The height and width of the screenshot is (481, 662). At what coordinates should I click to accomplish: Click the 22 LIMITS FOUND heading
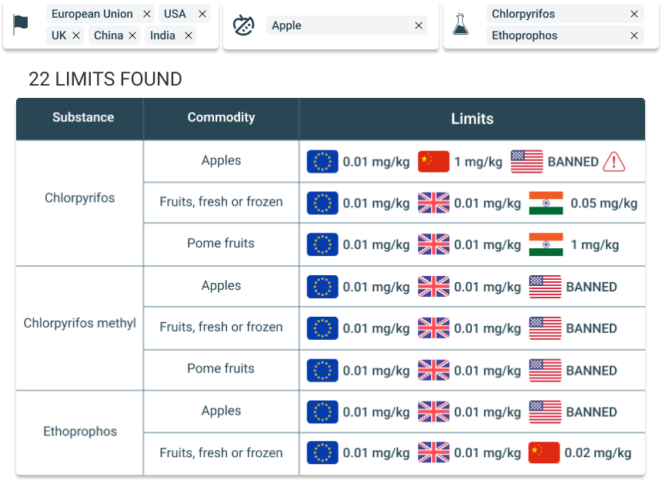click(105, 79)
